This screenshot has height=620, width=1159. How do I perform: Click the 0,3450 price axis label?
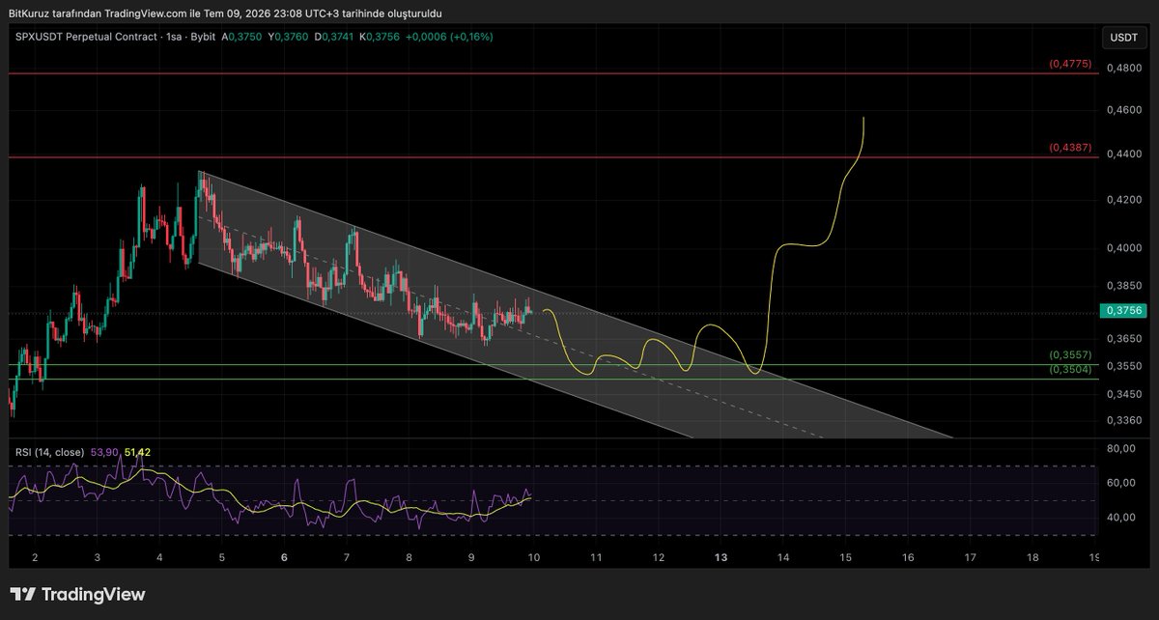[1123, 394]
